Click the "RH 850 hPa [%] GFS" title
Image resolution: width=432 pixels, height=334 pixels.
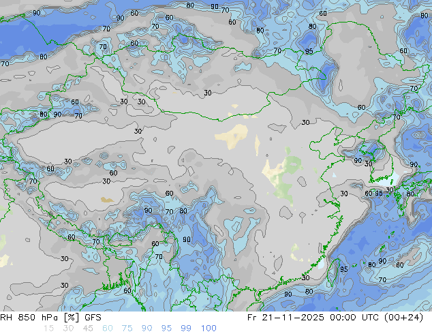tap(50, 318)
